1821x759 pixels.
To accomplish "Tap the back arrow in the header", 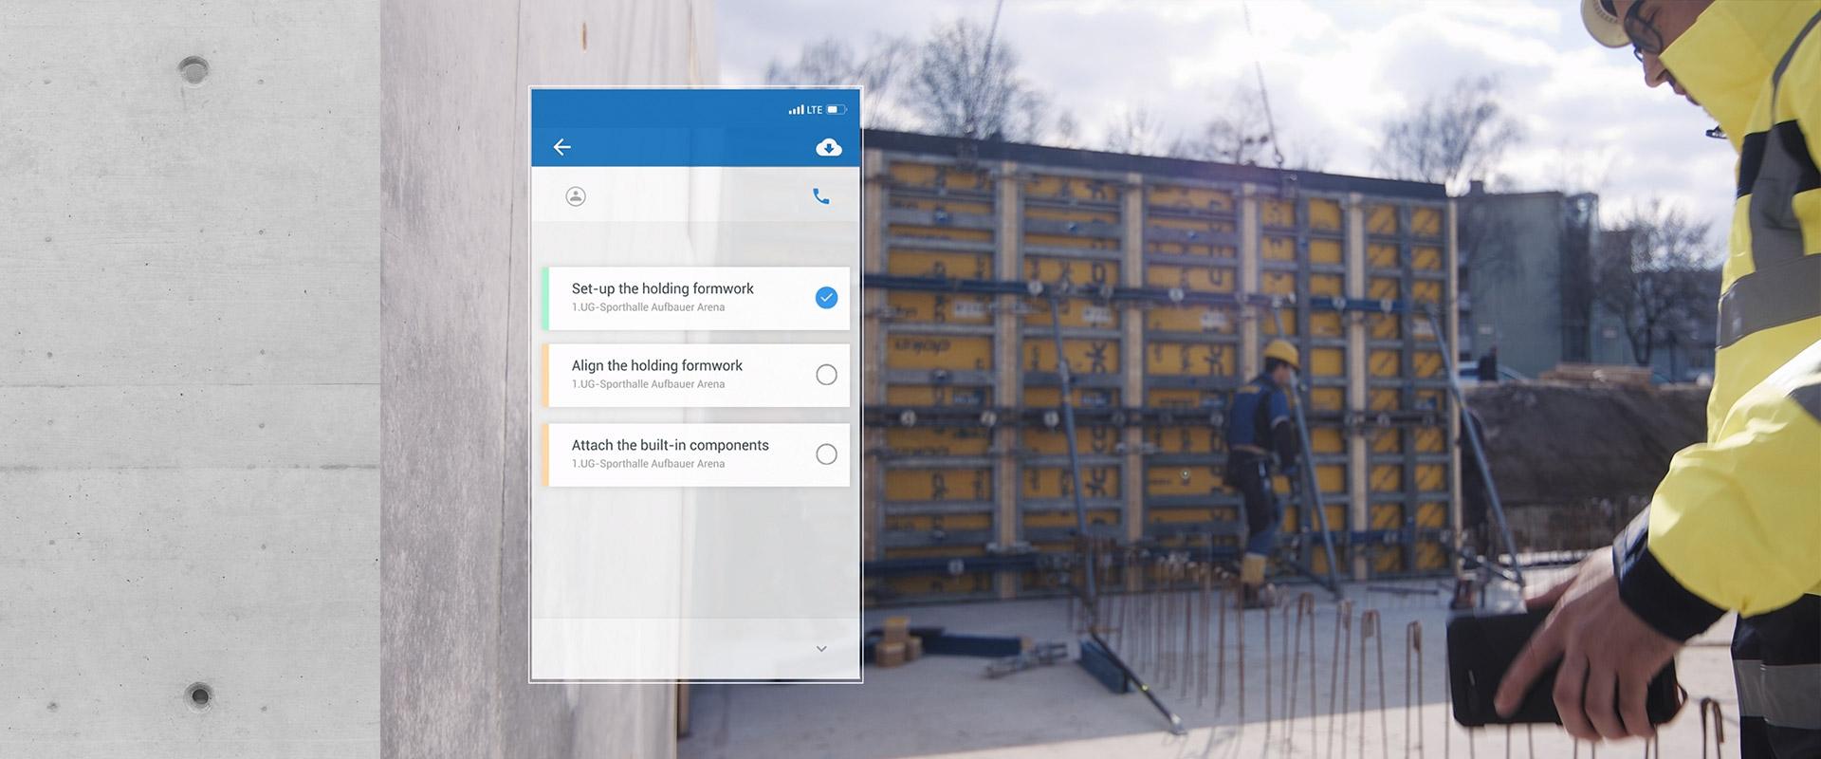I will (x=562, y=147).
